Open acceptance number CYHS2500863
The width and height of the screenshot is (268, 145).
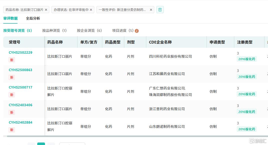pos(20,70)
